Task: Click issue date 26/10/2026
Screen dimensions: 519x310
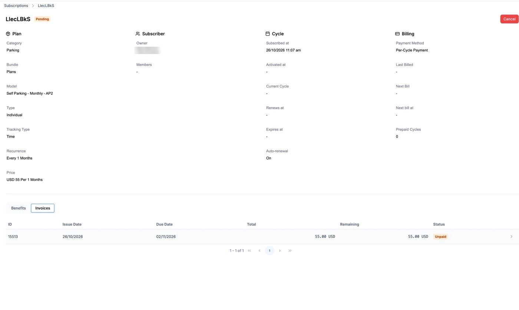Action: (x=73, y=237)
